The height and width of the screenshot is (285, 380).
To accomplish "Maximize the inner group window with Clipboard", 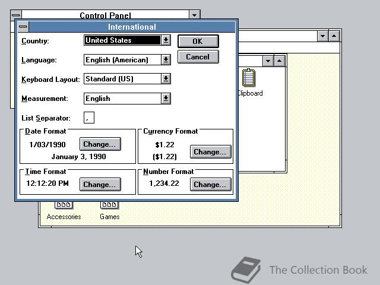I will tap(279, 61).
